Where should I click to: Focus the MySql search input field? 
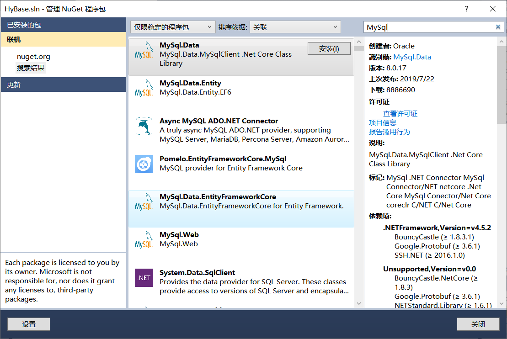[x=430, y=27]
